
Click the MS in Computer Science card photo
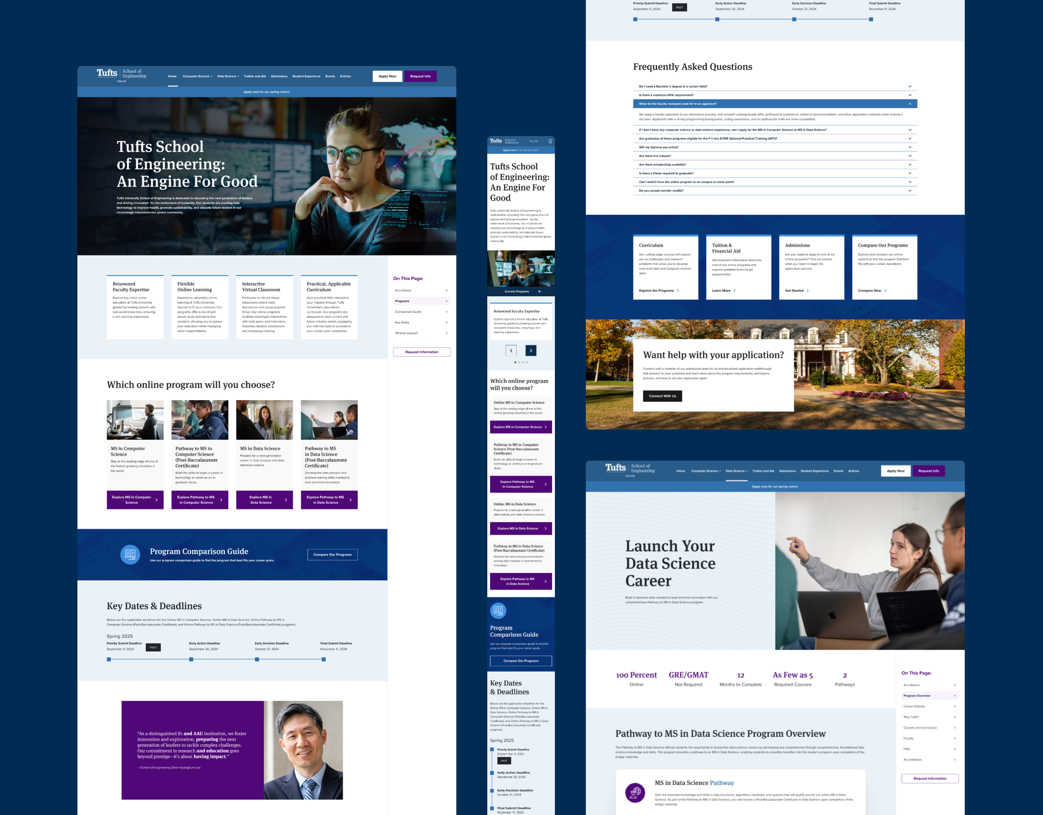[x=135, y=420]
